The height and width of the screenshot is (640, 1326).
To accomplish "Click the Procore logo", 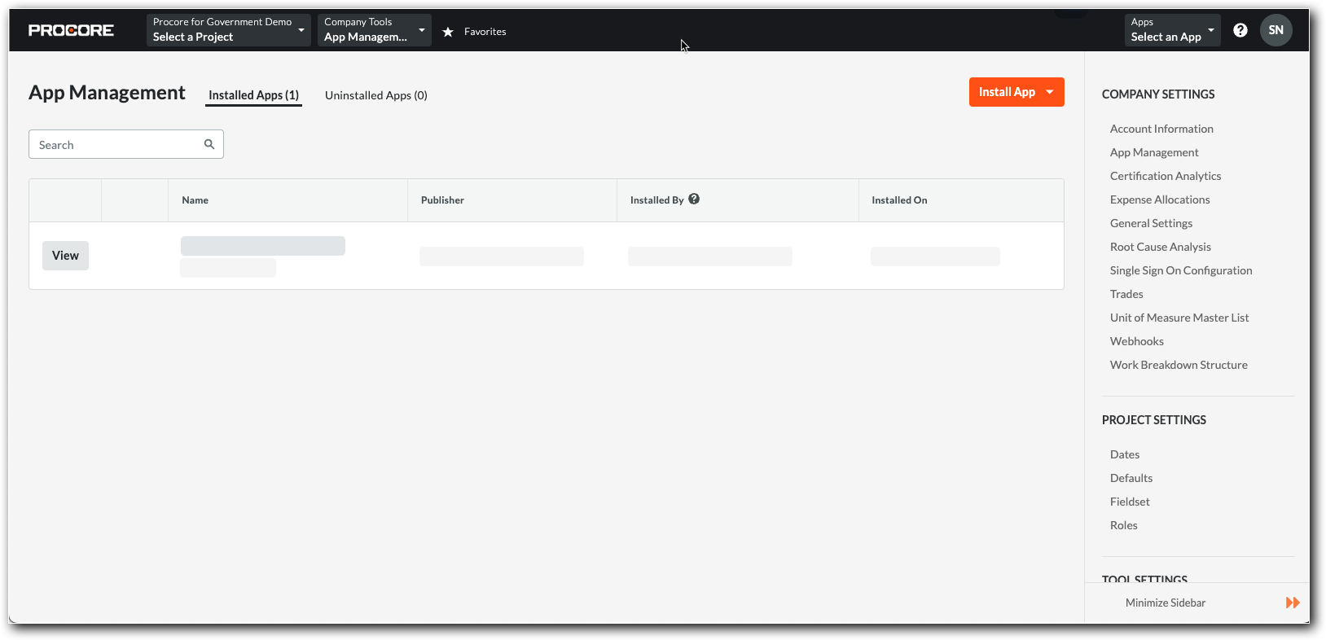I will 71,30.
